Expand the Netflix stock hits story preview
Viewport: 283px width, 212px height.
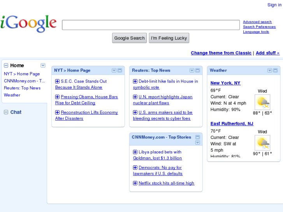pos(135,183)
